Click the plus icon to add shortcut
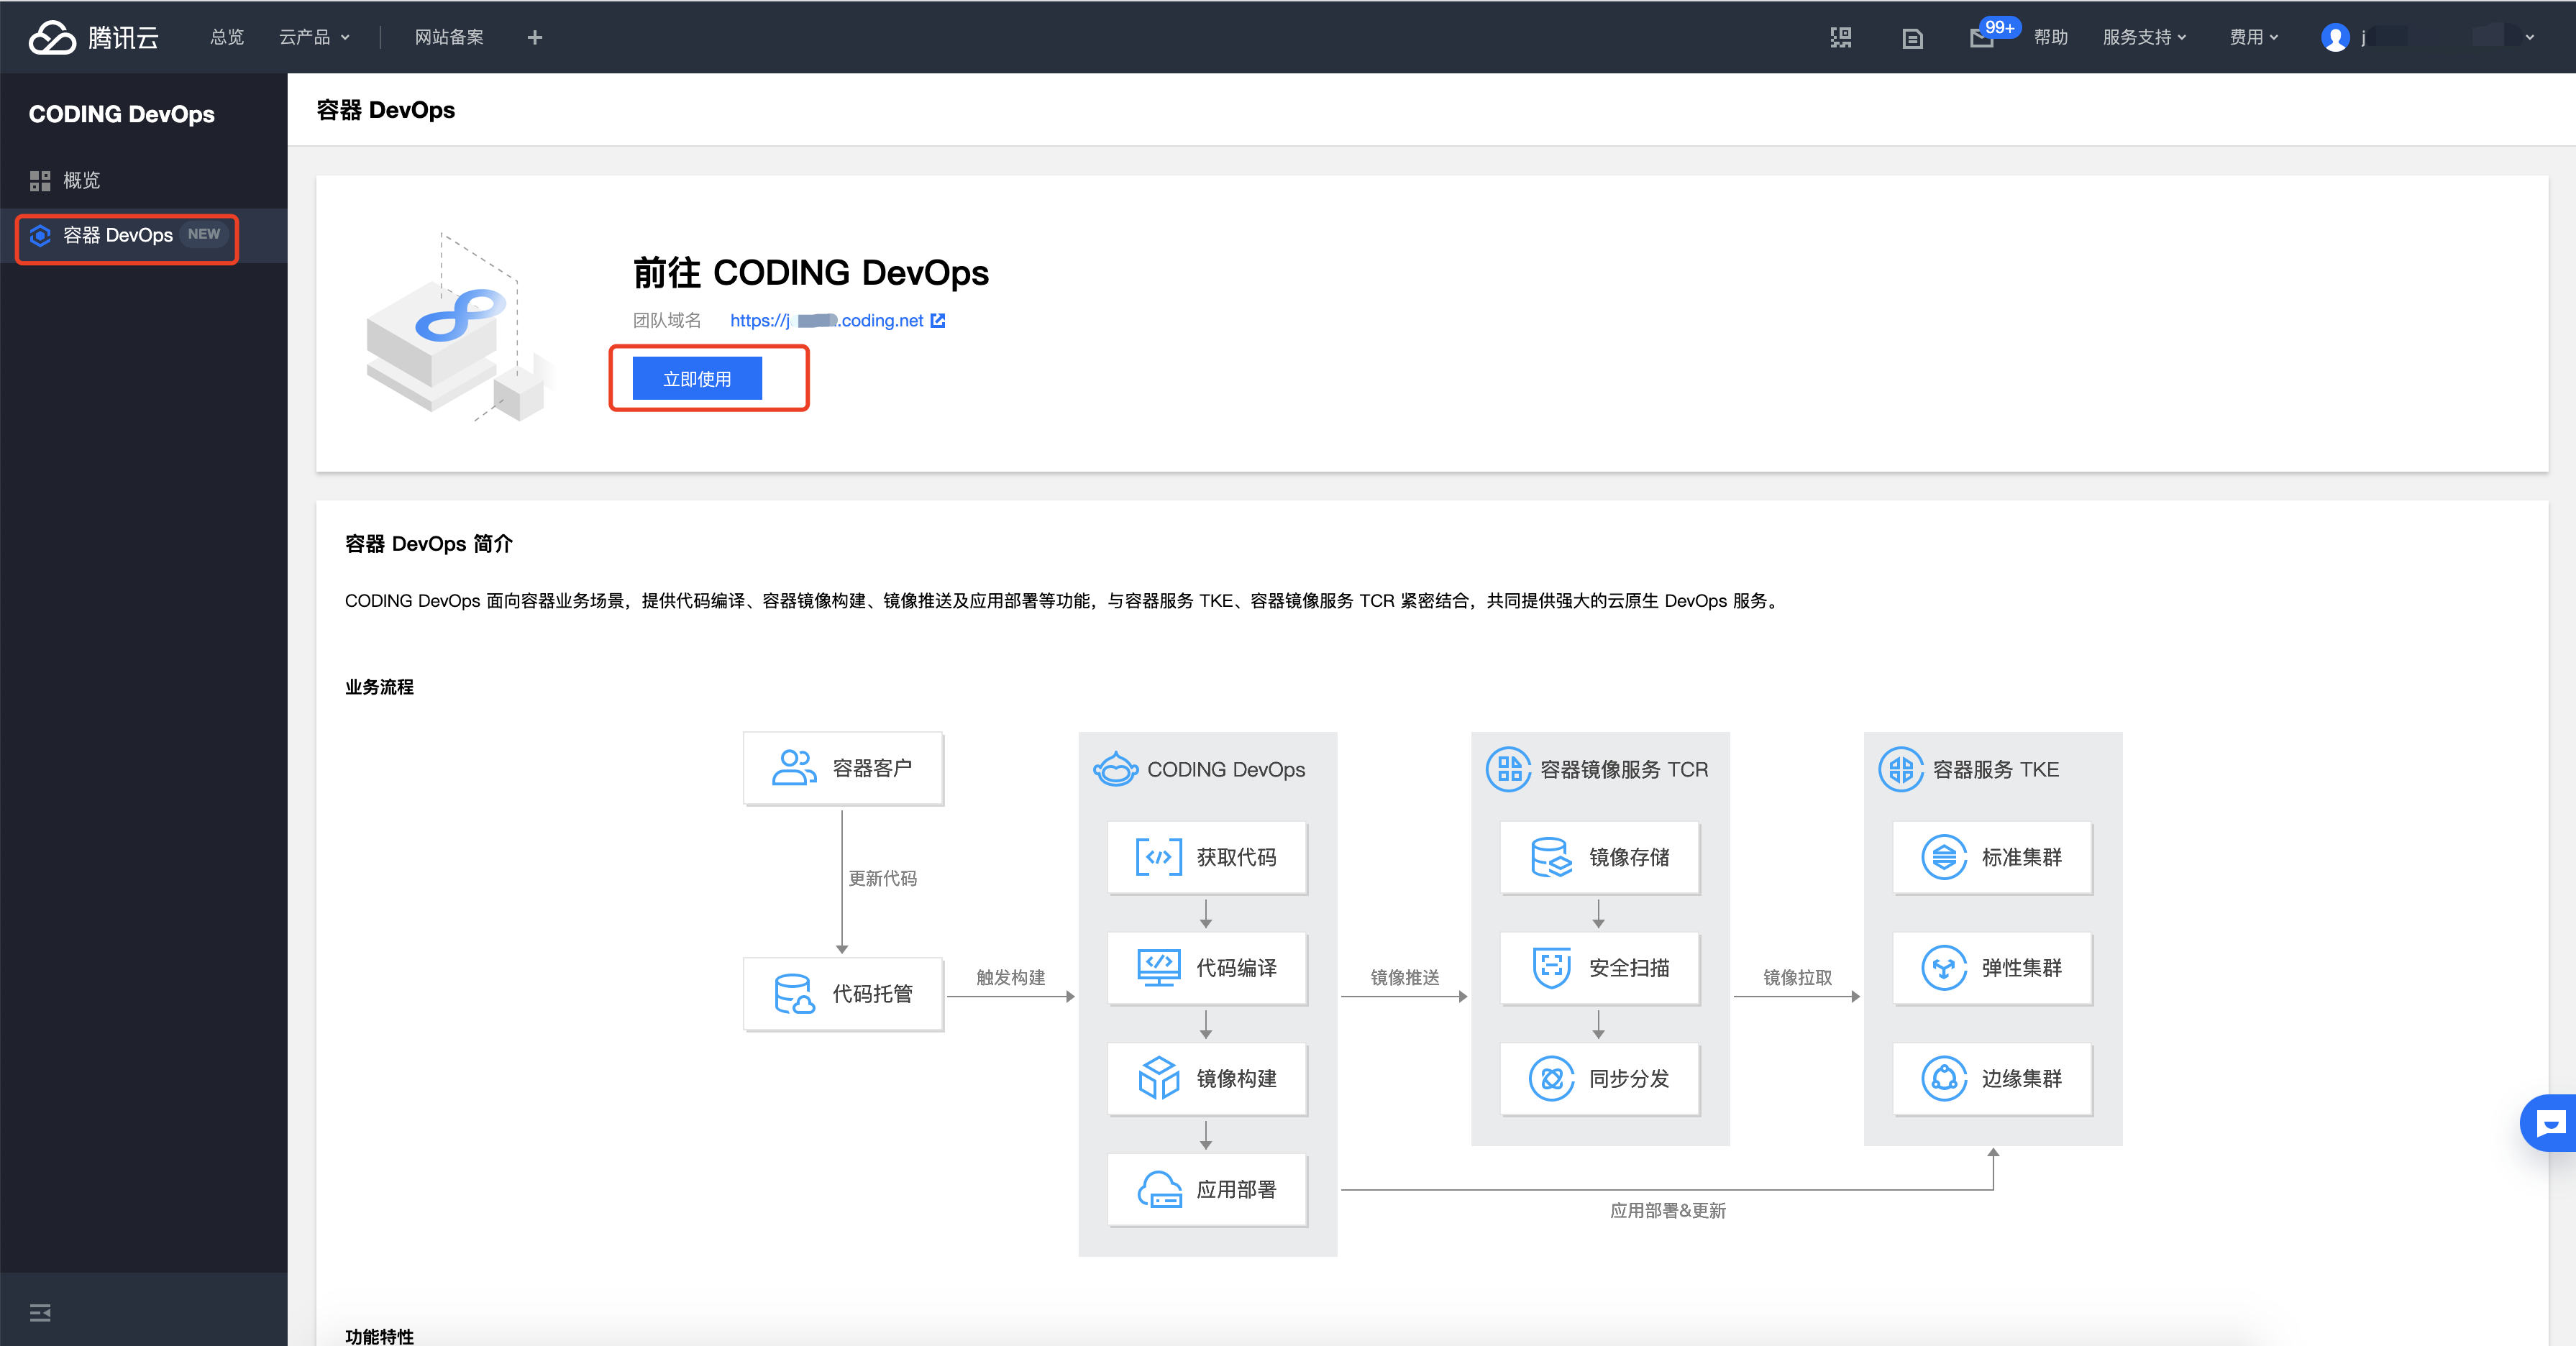The width and height of the screenshot is (2576, 1346). (x=535, y=37)
